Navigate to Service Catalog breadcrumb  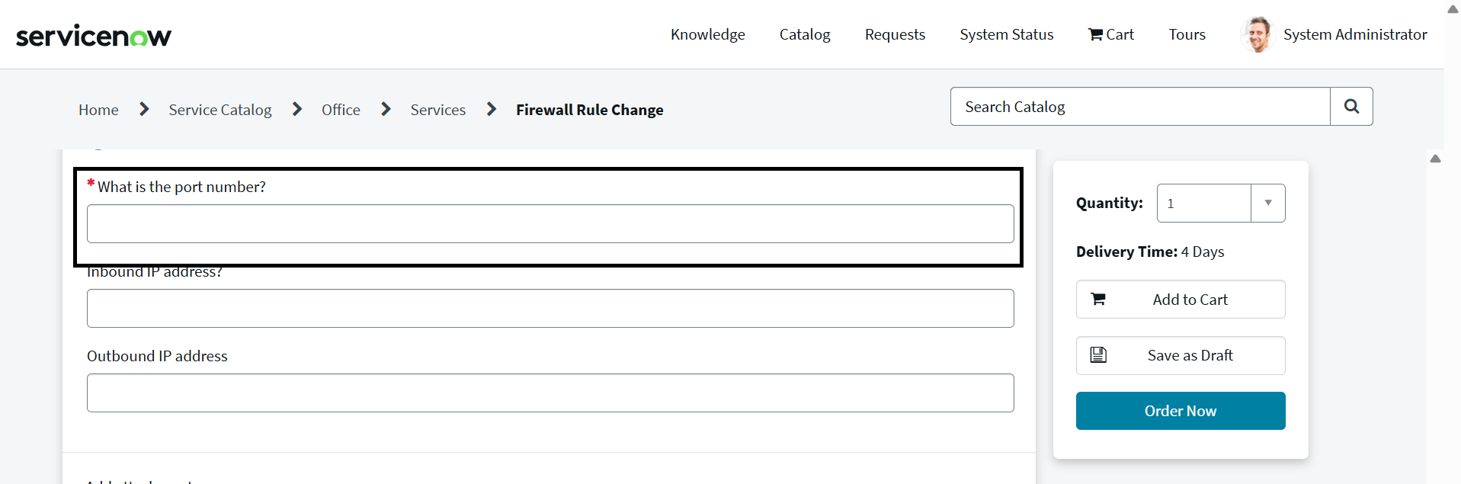[x=219, y=110]
